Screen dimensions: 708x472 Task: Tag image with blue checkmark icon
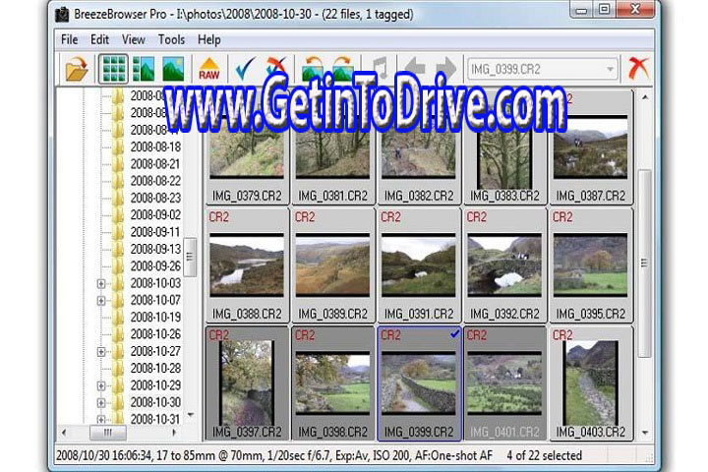click(x=245, y=69)
